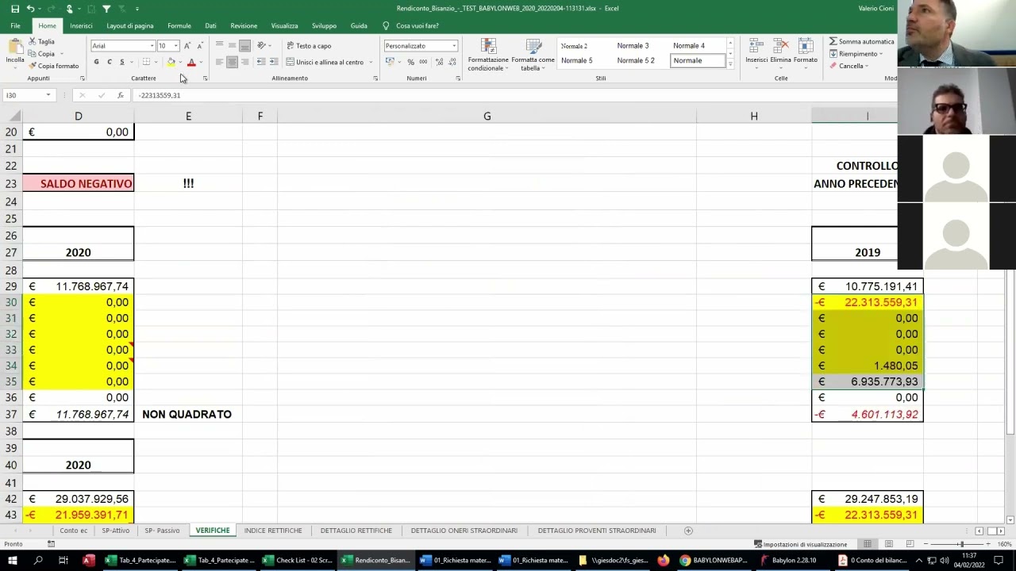Click Copia formato paintbrush
Screen dimensions: 1016x571
point(54,66)
